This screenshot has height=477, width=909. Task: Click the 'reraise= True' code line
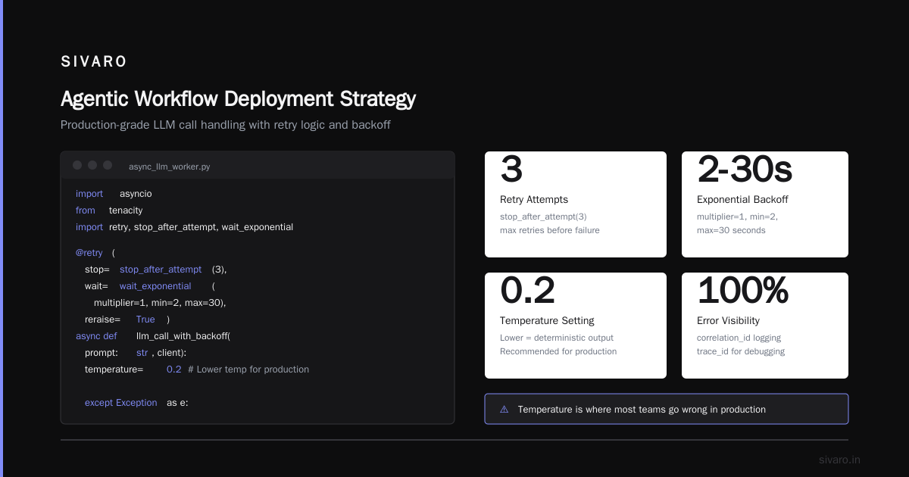point(127,320)
